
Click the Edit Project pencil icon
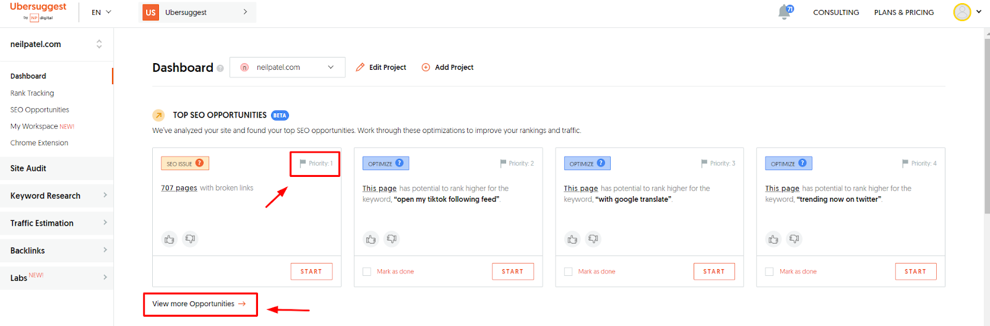coord(360,67)
